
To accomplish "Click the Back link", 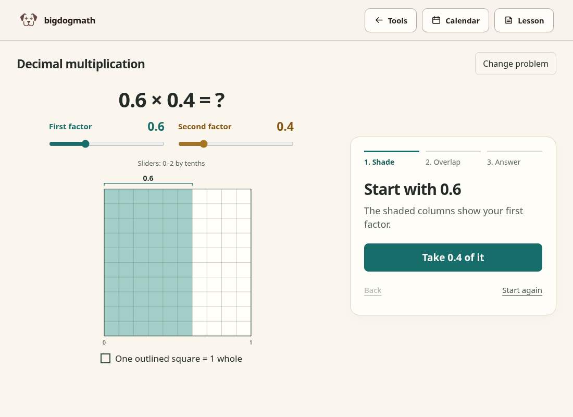I will (372, 290).
